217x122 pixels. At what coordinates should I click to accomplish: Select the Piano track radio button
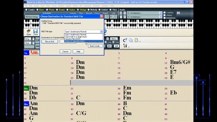(47, 10)
